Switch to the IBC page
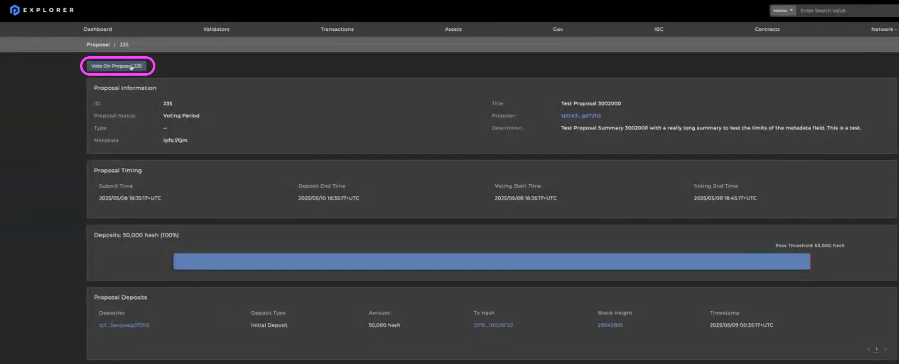899x364 pixels. tap(658, 29)
